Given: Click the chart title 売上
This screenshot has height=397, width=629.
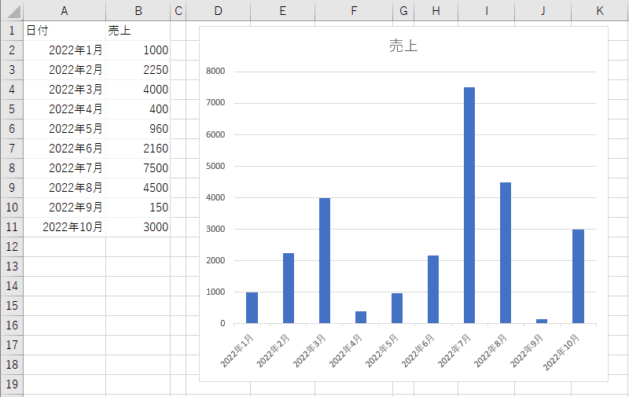Looking at the screenshot, I should click(x=403, y=46).
